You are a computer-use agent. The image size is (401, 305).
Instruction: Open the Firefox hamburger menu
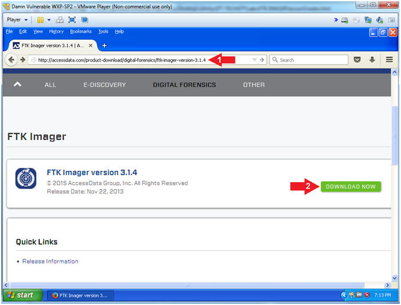[x=389, y=60]
